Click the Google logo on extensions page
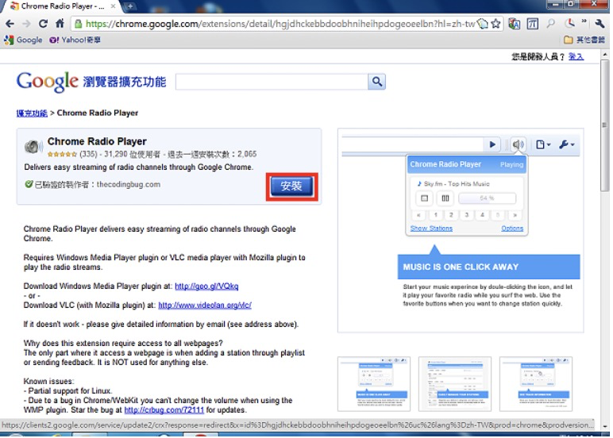 point(48,82)
